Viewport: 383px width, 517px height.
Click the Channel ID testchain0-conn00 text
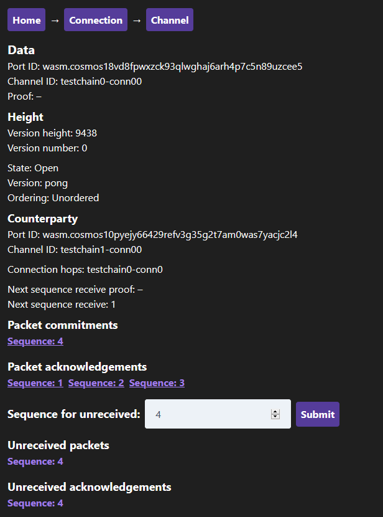pos(101,82)
